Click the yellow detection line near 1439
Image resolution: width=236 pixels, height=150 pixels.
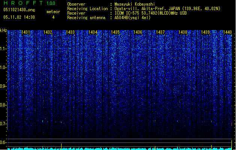point(211,147)
